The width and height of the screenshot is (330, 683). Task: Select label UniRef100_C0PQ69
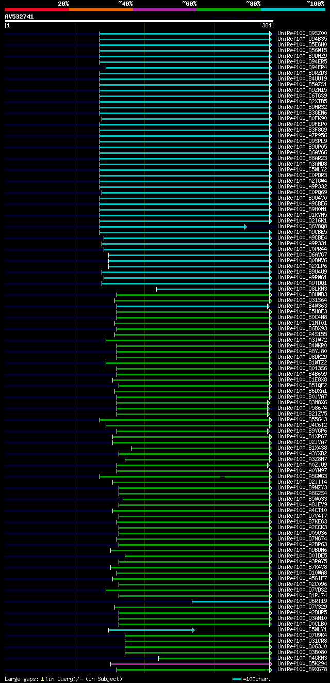pos(302,193)
